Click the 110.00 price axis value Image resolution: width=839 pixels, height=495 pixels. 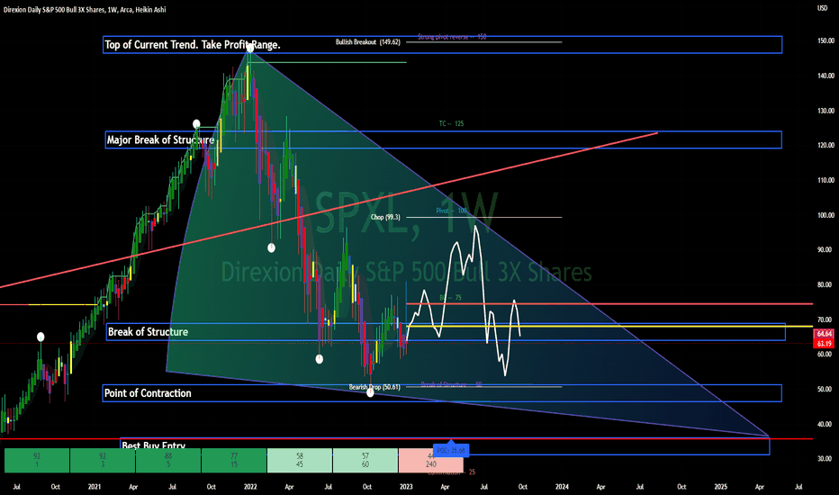click(825, 180)
